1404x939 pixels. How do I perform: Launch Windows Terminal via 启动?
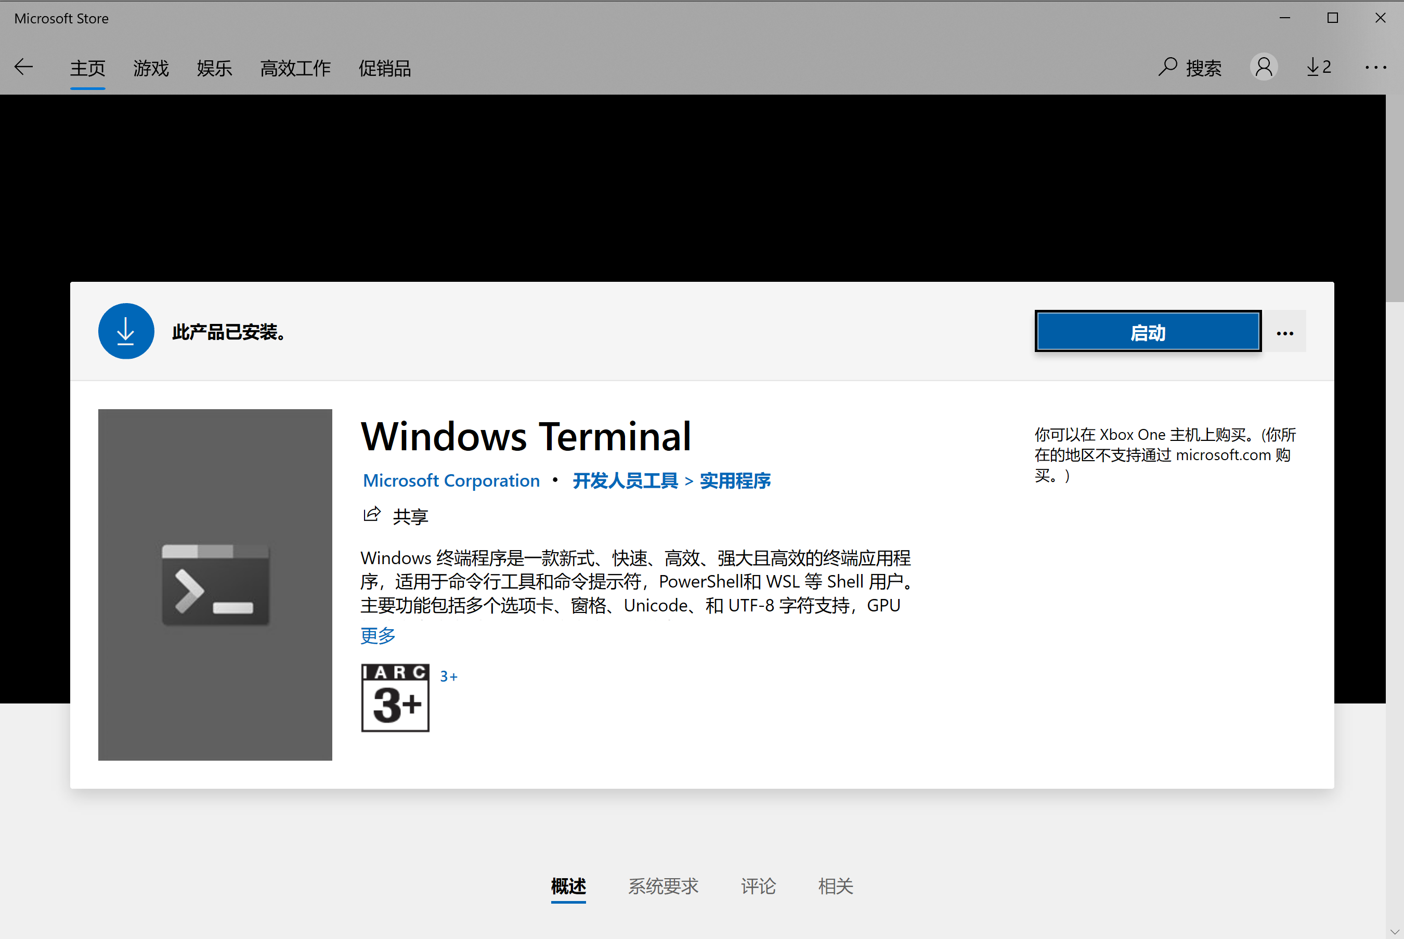(x=1147, y=331)
